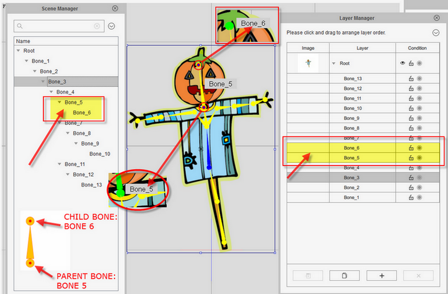This screenshot has width=448, height=294.
Task: Unlock the Bone_13 layer lock icon
Action: [x=411, y=78]
